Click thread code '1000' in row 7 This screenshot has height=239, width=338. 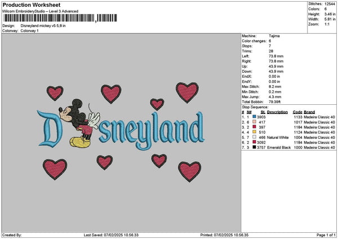[299, 148]
